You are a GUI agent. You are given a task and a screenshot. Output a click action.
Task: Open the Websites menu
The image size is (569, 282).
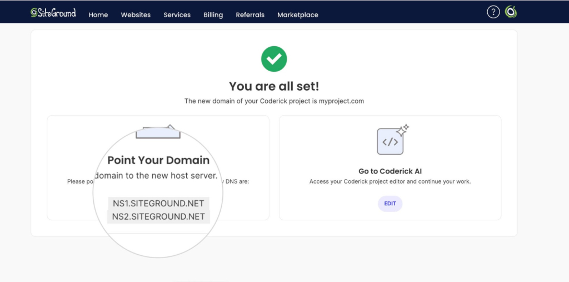coord(136,15)
